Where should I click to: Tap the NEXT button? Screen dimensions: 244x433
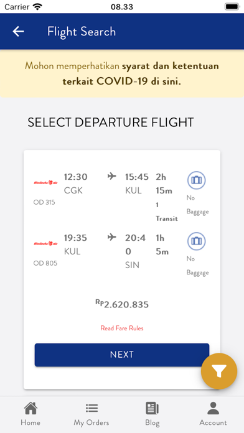(x=122, y=355)
